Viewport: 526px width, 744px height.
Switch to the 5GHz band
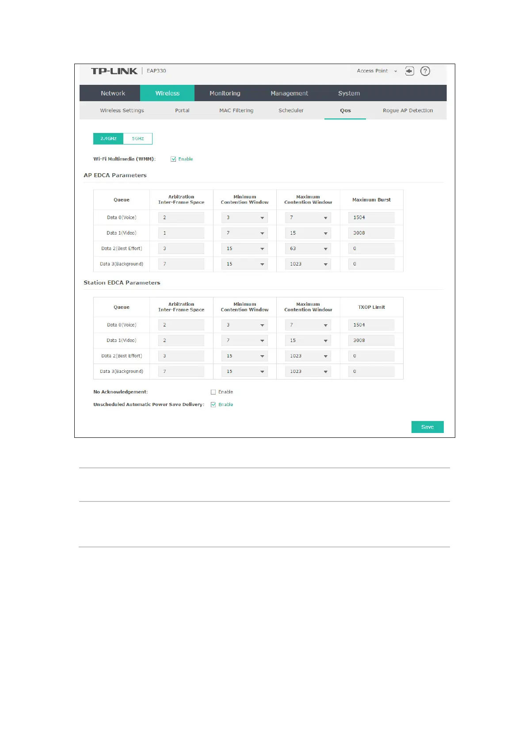pyautogui.click(x=138, y=139)
